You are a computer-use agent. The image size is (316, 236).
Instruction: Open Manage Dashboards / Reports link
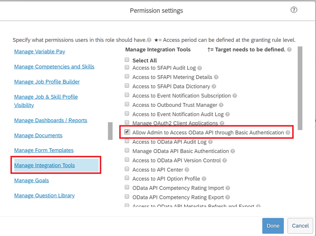click(51, 120)
